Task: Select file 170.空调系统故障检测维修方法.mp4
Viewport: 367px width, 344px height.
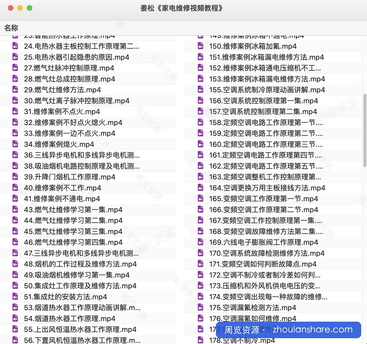Action: click(267, 253)
